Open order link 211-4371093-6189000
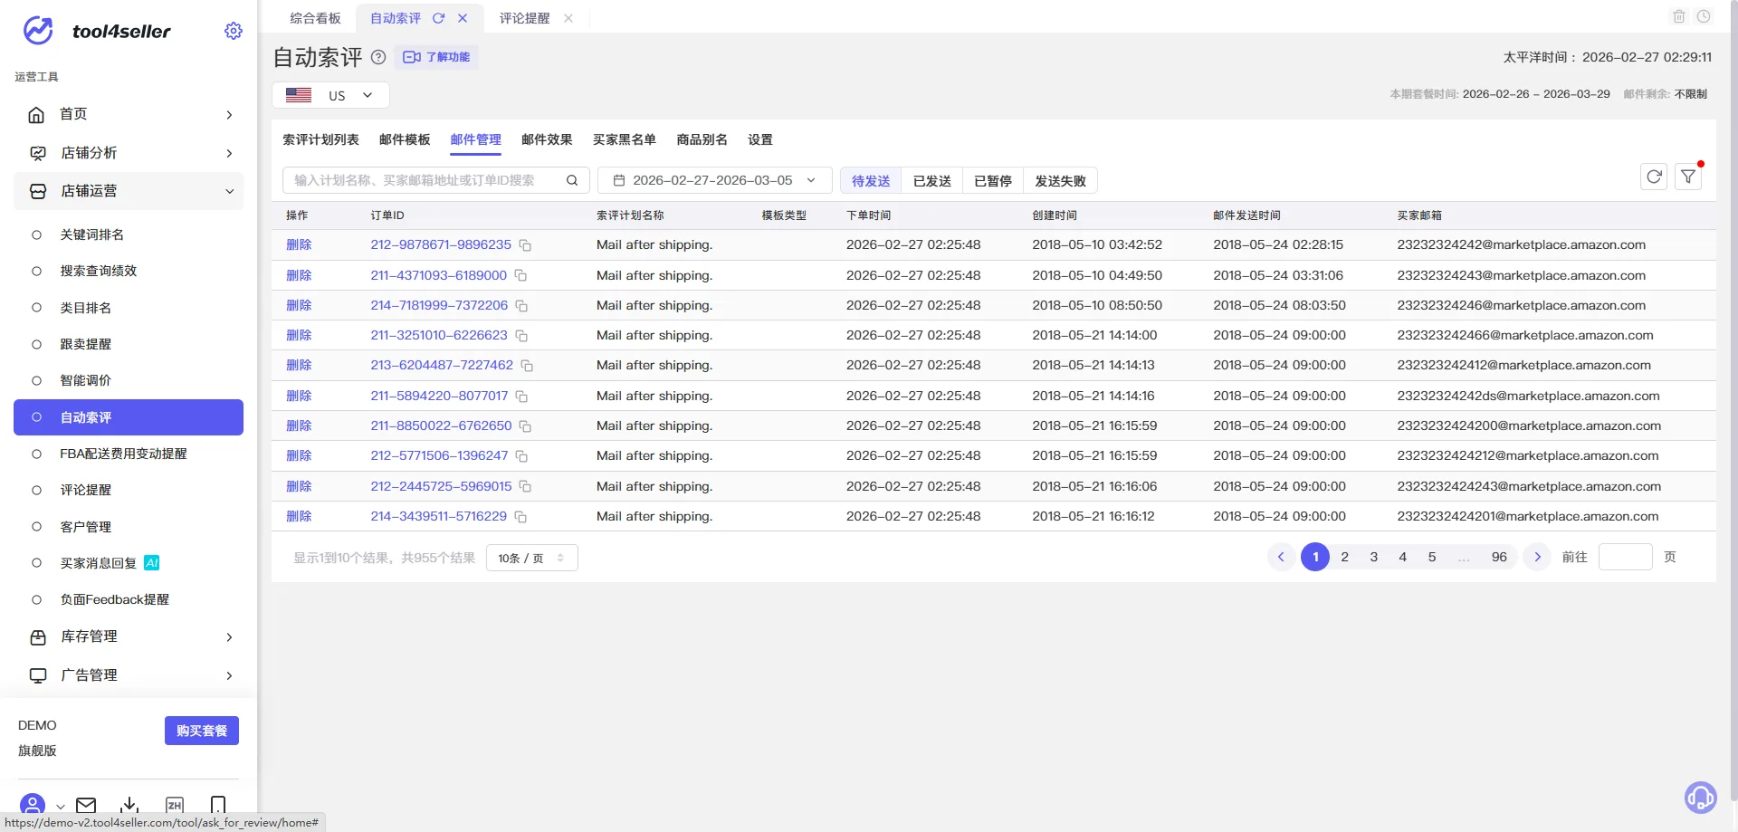Image resolution: width=1738 pixels, height=832 pixels. 438,275
